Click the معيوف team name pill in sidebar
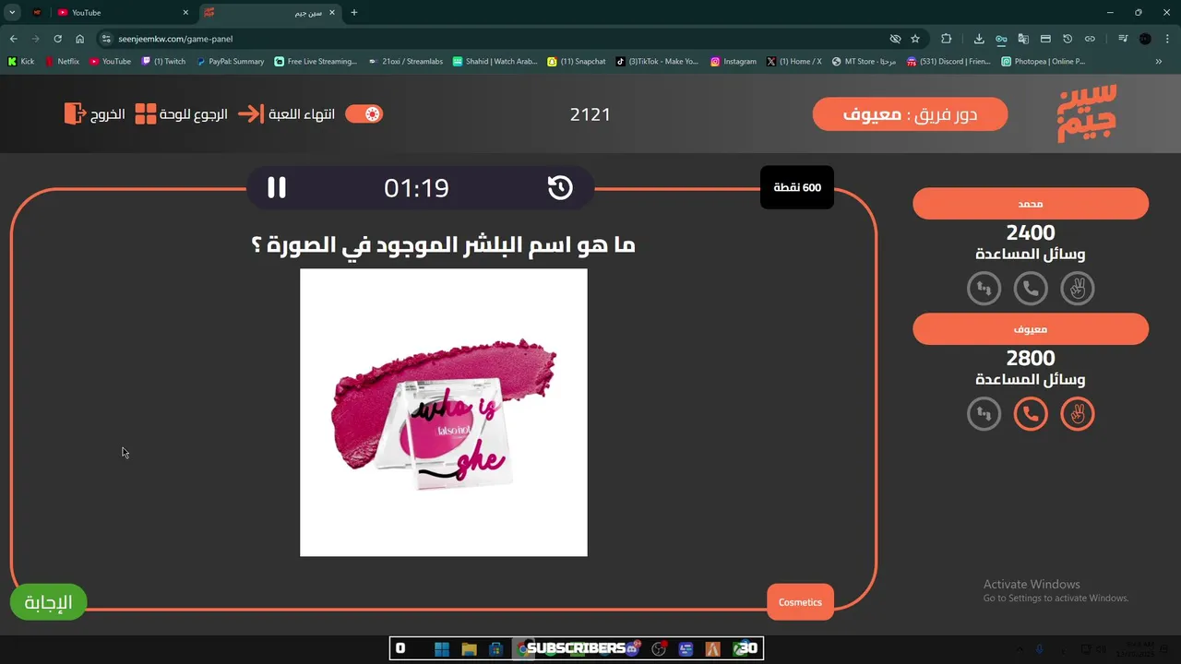This screenshot has height=664, width=1181. [1031, 329]
